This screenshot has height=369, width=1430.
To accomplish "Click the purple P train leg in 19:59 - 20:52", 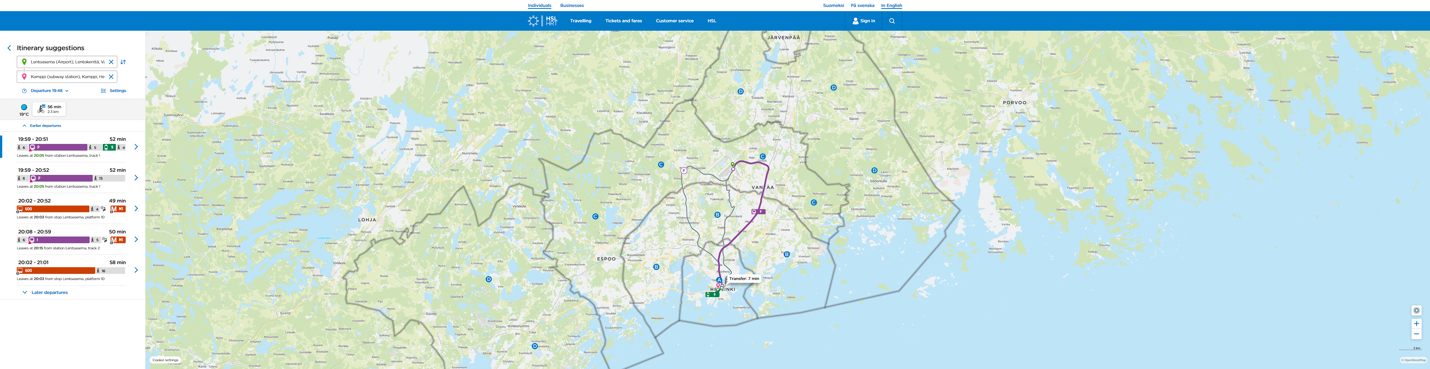I will click(x=61, y=179).
